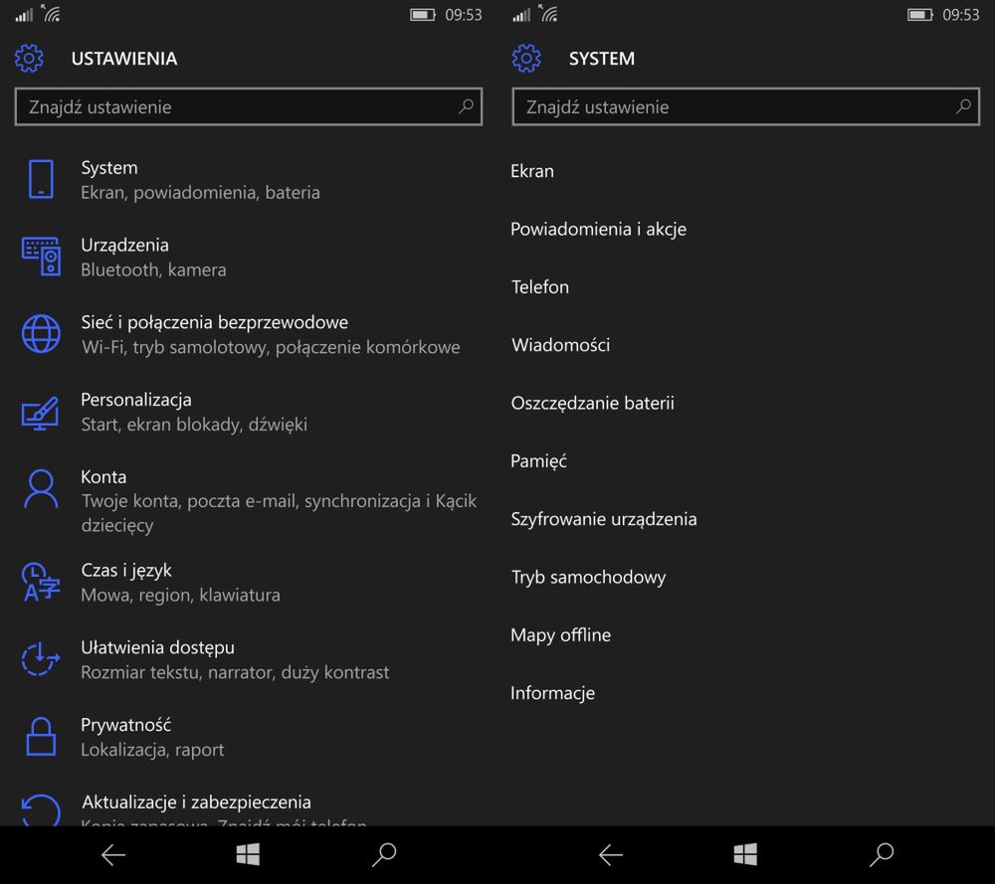Open Pamięć settings

[x=538, y=461]
